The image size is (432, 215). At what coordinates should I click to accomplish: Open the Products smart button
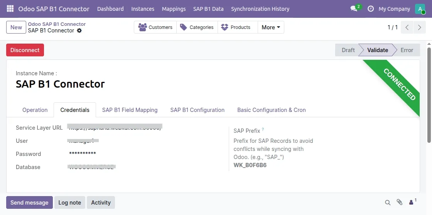pos(238,27)
